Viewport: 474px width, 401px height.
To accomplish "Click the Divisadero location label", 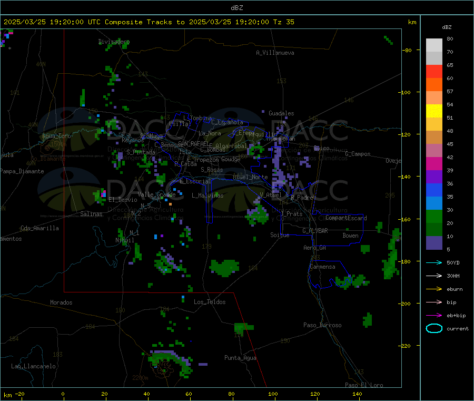I will (x=114, y=42).
